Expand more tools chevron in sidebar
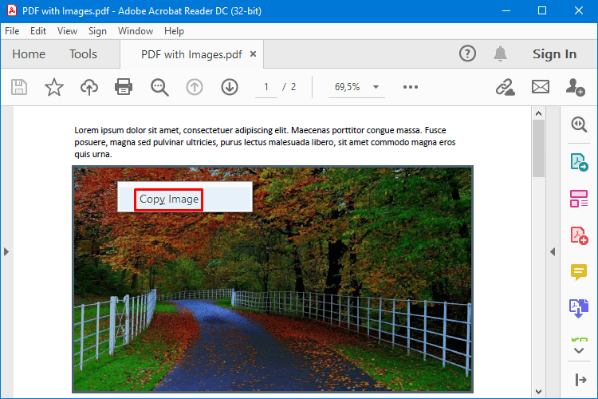Image resolution: width=598 pixels, height=399 pixels. (x=579, y=350)
